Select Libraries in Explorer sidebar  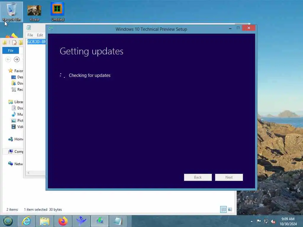tap(16, 102)
